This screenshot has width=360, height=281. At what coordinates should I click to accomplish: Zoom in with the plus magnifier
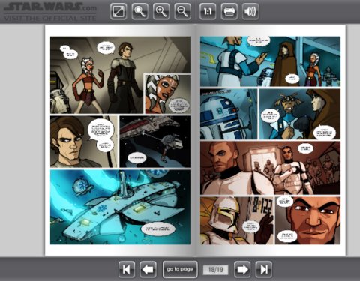coord(161,11)
